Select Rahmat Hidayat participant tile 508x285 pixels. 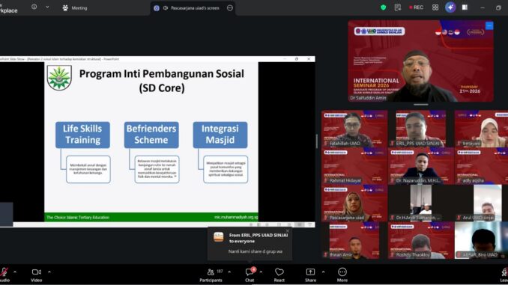pyautogui.click(x=354, y=166)
